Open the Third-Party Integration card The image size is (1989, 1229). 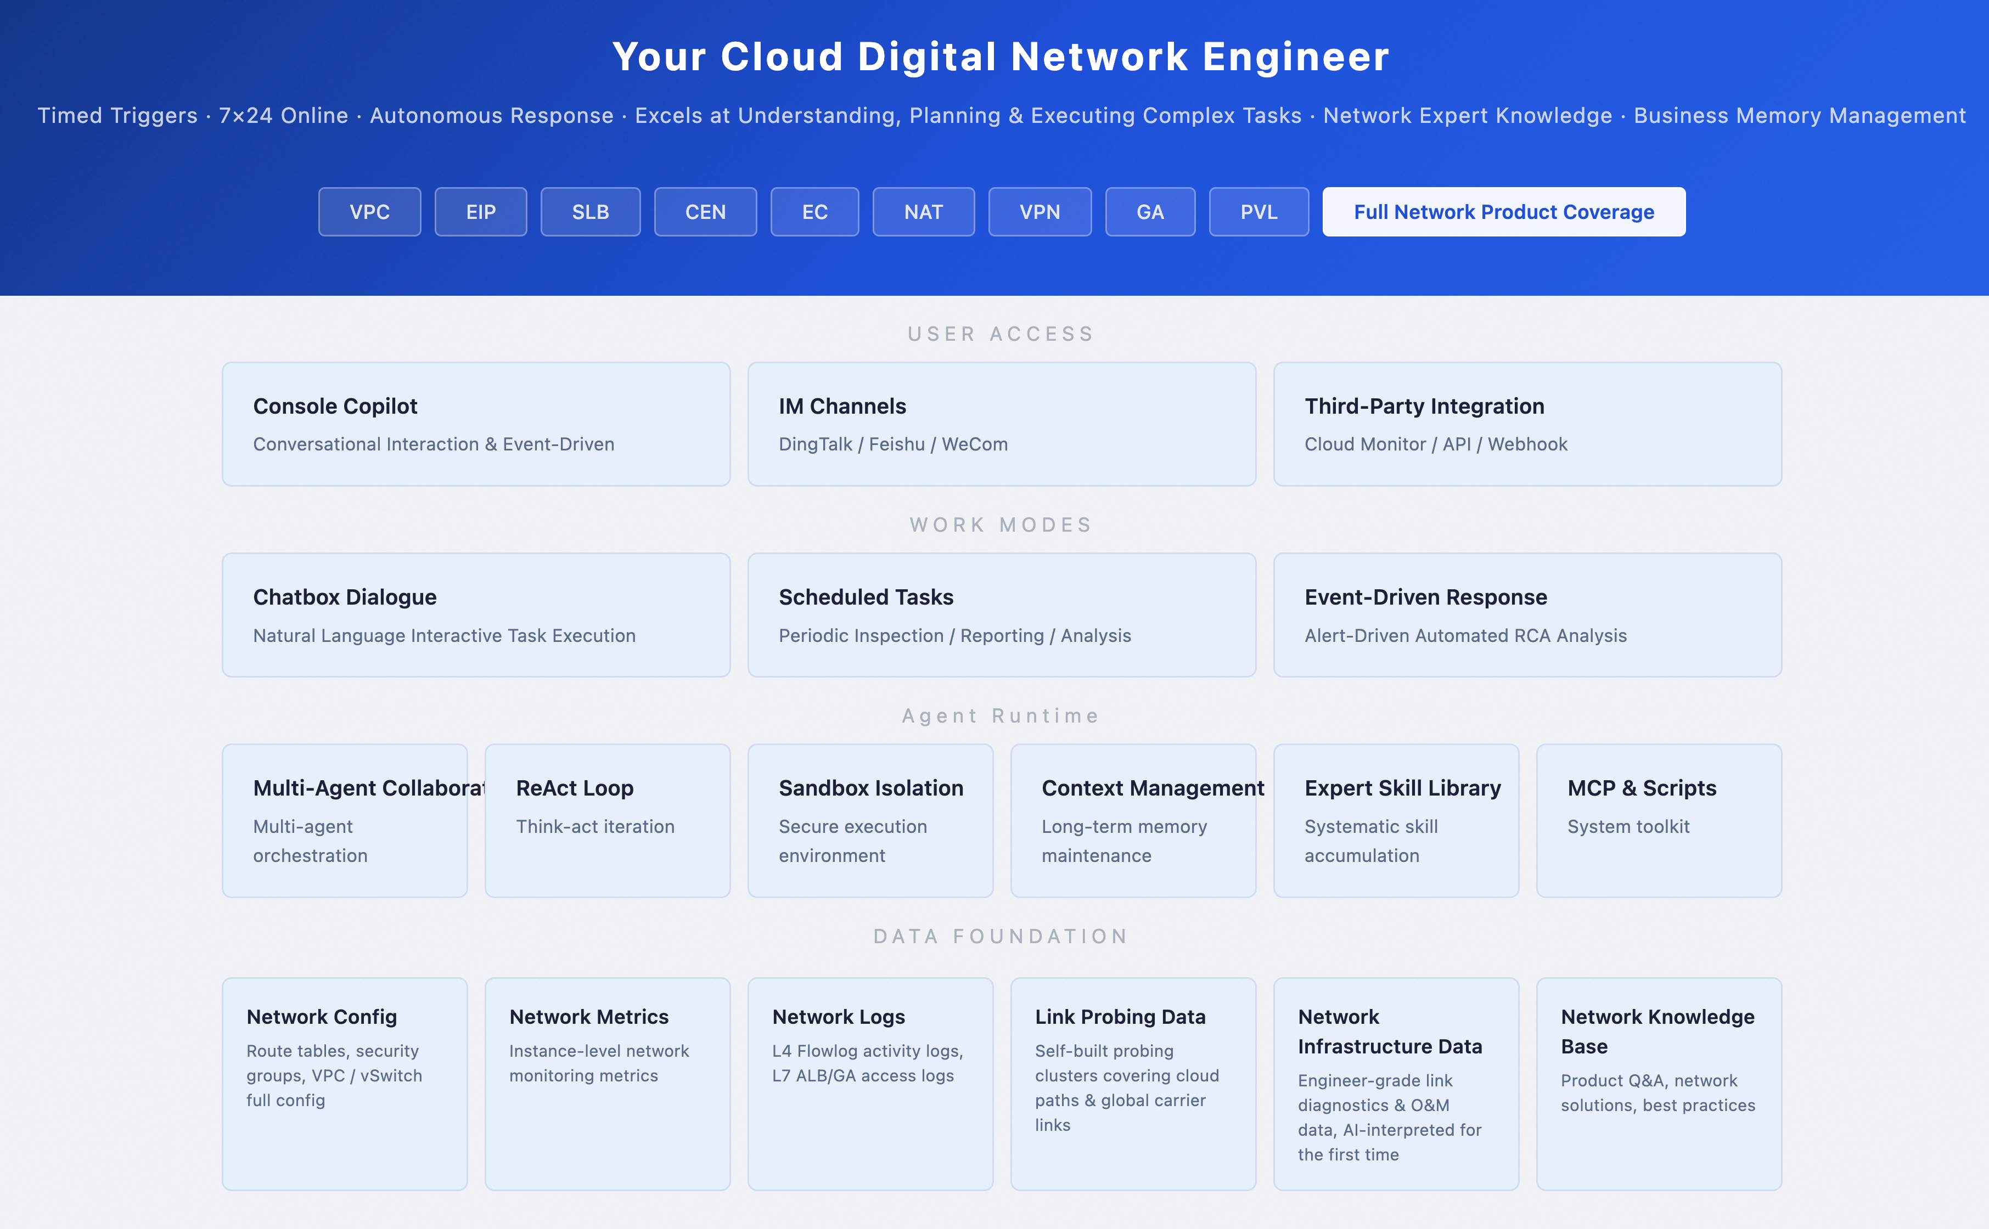(x=1527, y=424)
